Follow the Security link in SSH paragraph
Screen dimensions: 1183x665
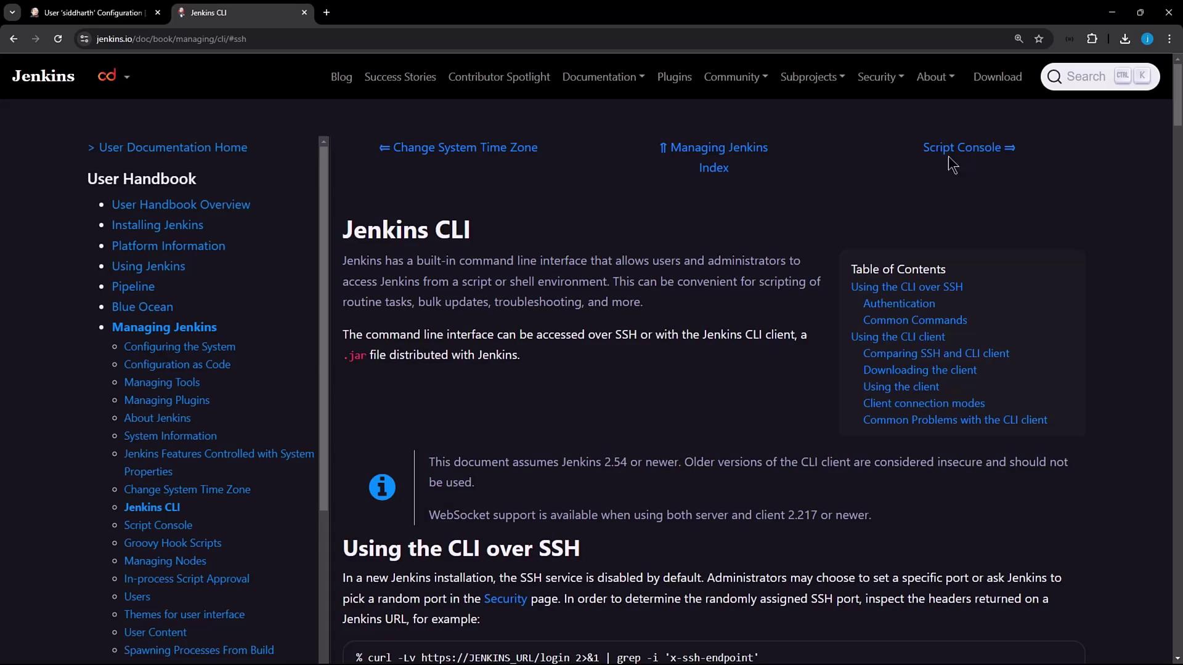pyautogui.click(x=505, y=598)
